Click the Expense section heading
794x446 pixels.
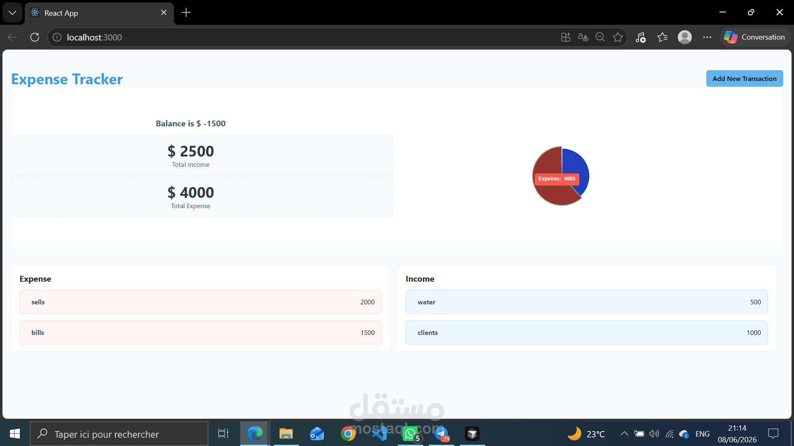click(x=35, y=279)
